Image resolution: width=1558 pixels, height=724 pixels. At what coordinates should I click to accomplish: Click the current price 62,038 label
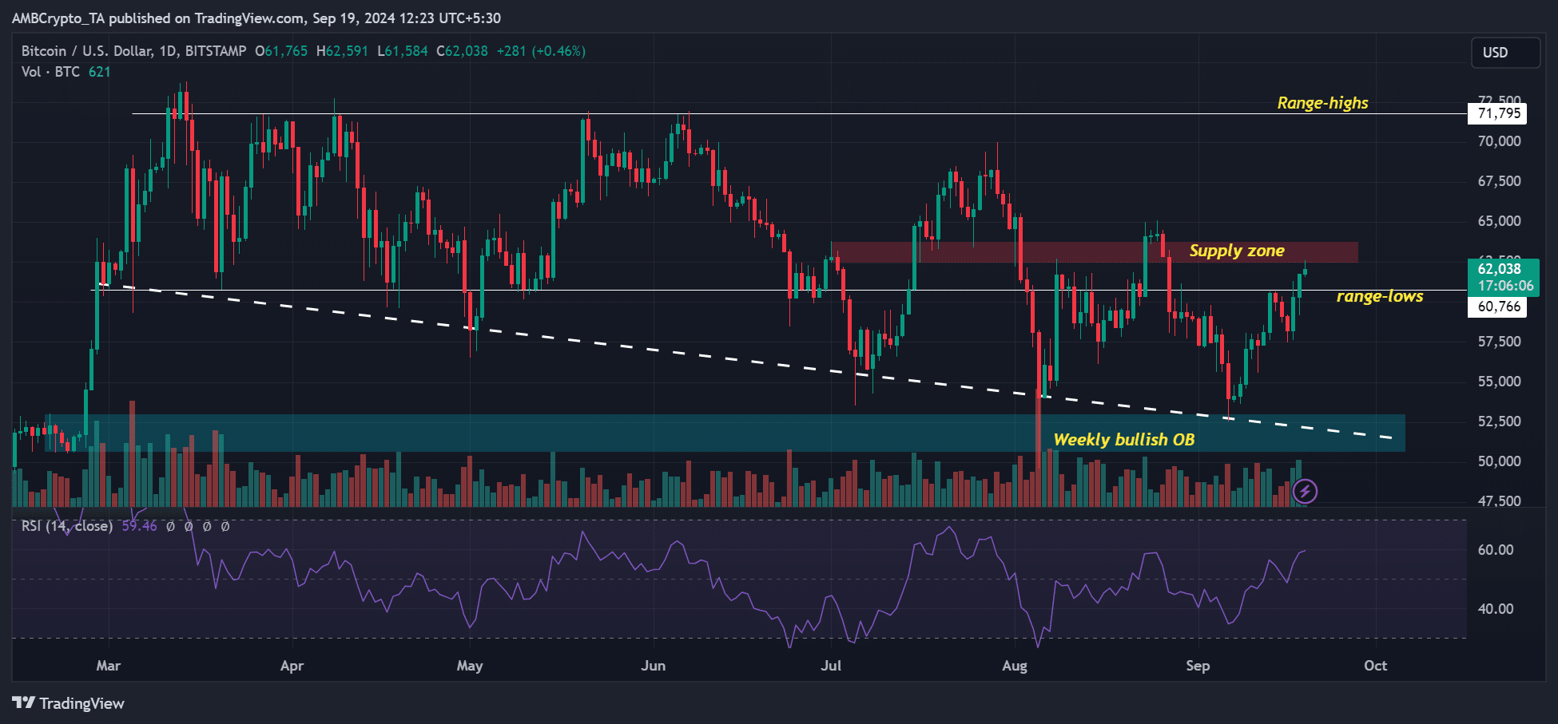(1504, 277)
